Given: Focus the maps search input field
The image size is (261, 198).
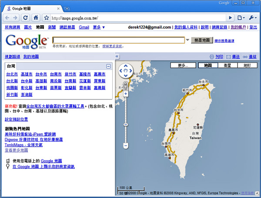Looking at the screenshot, I should click(x=118, y=40).
